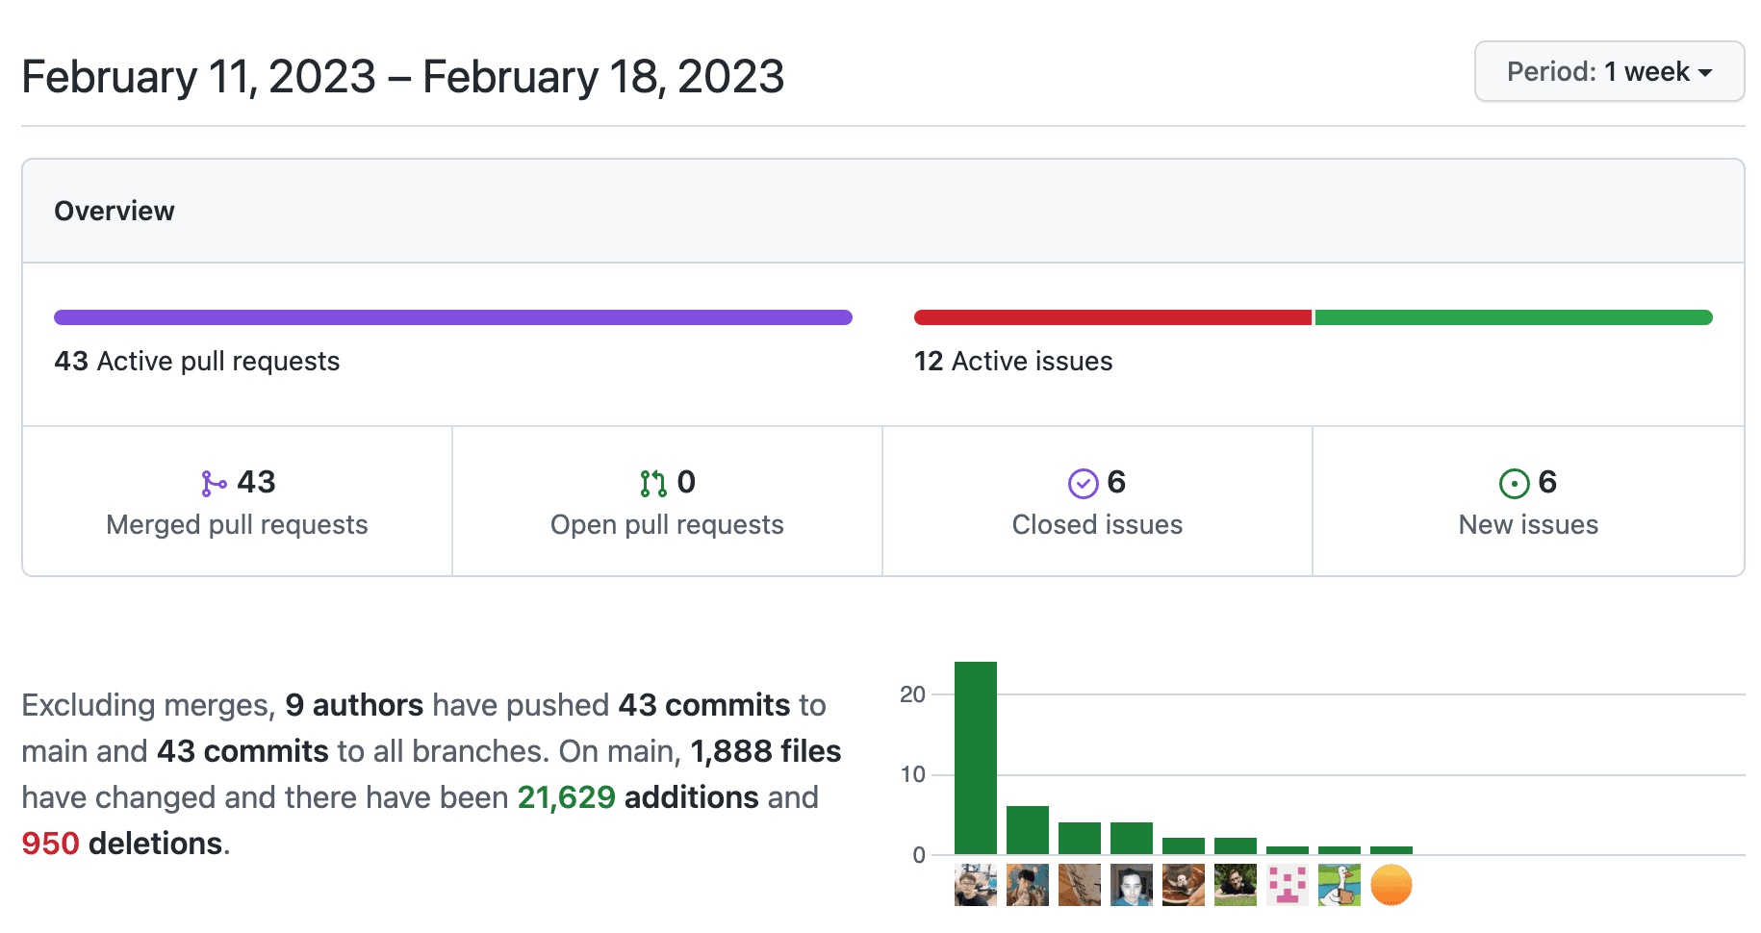Click the man lying on grass avatar
This screenshot has height=933, width=1761.
(x=1235, y=885)
